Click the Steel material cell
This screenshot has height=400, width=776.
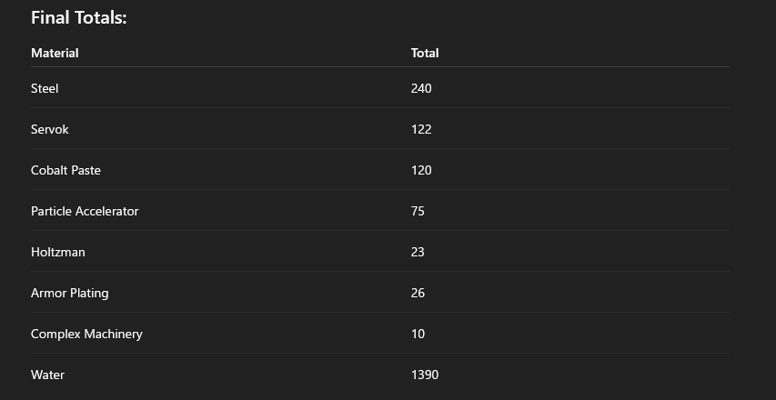coord(45,88)
